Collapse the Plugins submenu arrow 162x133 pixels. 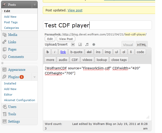35,77
